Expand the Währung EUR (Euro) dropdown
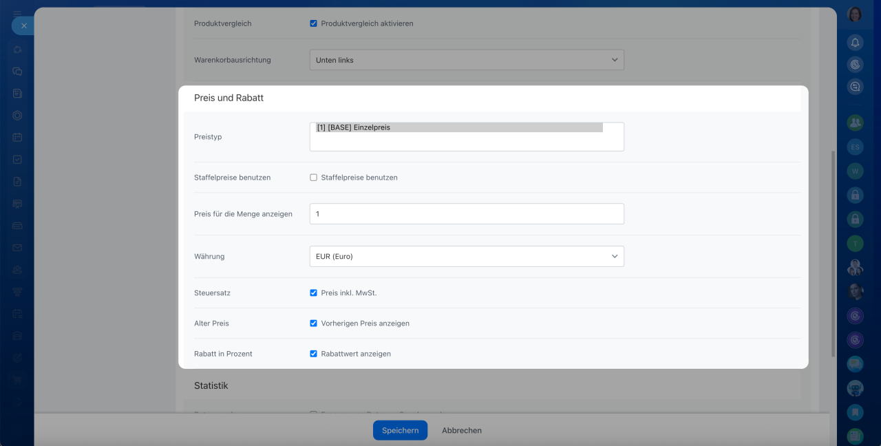The image size is (881, 446). coord(466,257)
